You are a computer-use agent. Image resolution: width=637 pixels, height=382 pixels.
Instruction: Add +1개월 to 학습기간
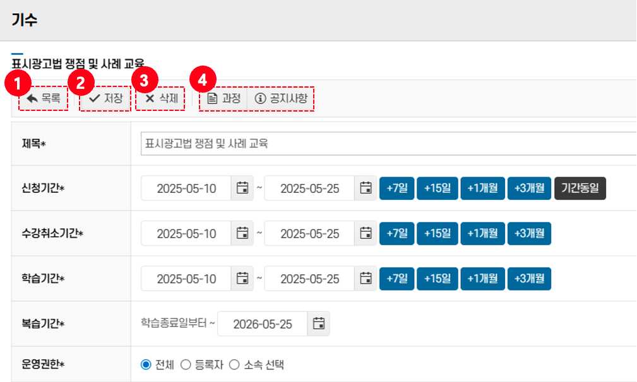click(482, 279)
